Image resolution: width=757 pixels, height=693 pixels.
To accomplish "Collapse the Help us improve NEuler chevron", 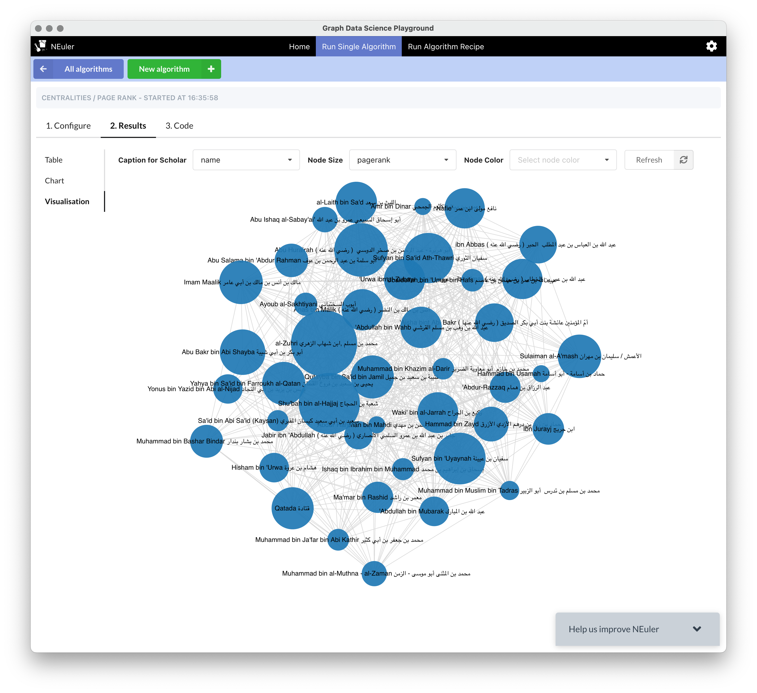I will point(697,629).
